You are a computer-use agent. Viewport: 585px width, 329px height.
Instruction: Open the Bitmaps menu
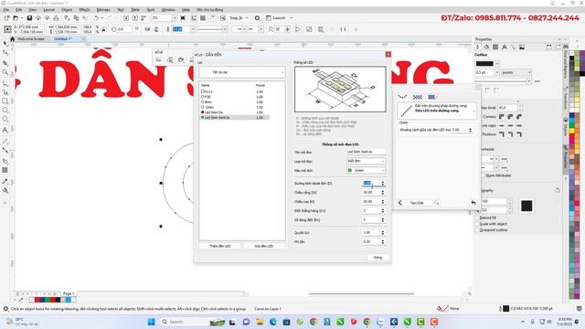click(103, 10)
